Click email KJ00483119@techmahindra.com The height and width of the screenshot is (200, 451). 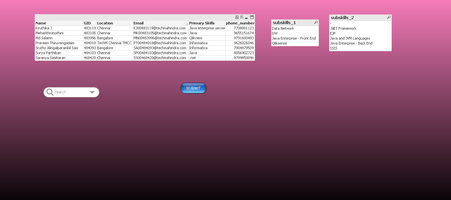pyautogui.click(x=161, y=28)
